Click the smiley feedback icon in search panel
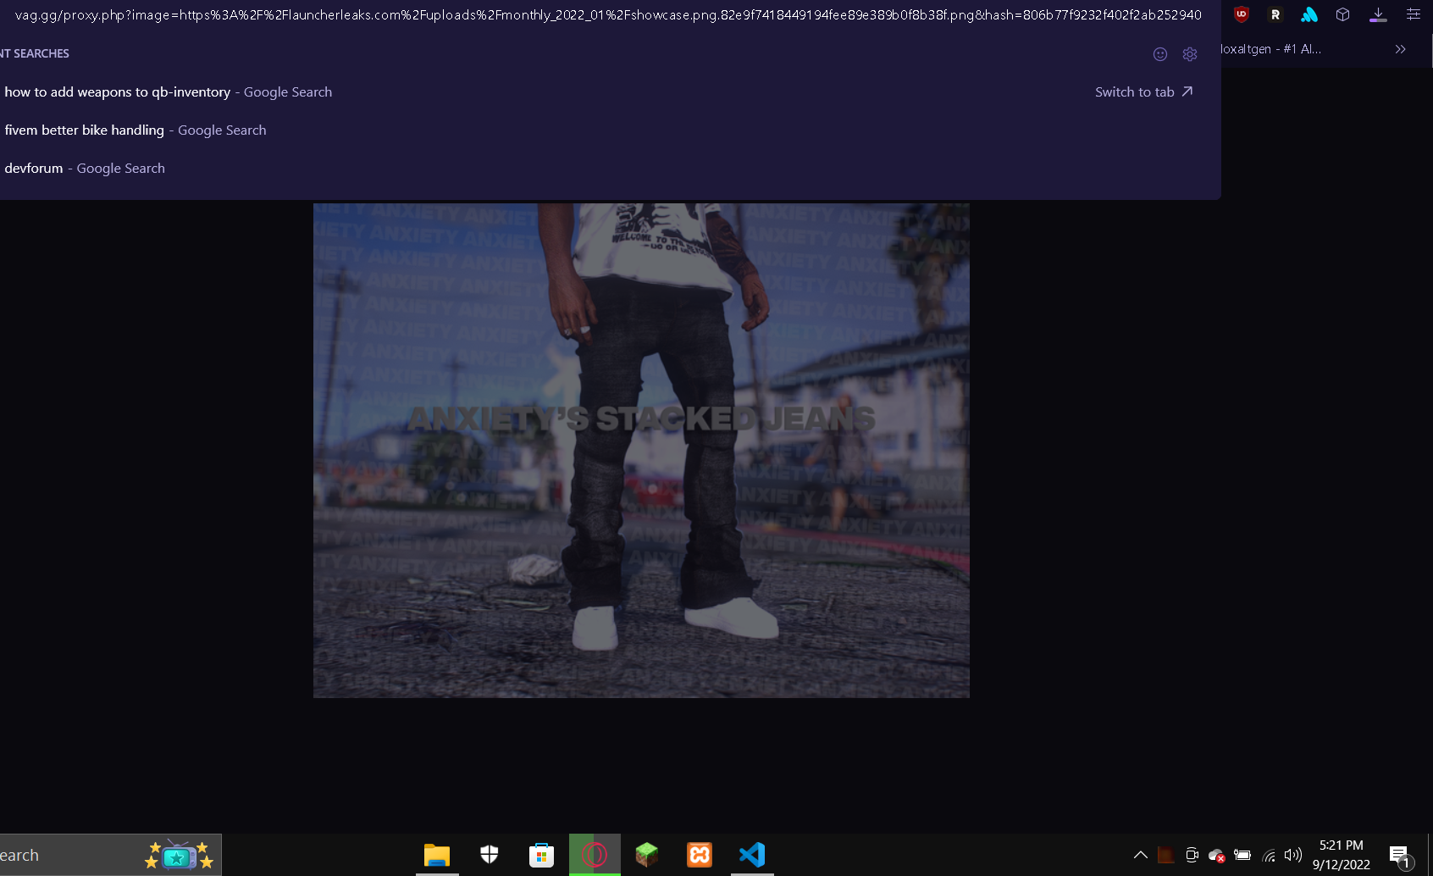Viewport: 1433px width, 876px height. tap(1160, 54)
